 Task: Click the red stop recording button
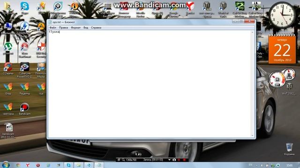pyautogui.click(x=184, y=160)
